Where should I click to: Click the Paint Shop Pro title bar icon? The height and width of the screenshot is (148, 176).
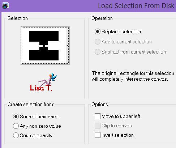[5, 5]
